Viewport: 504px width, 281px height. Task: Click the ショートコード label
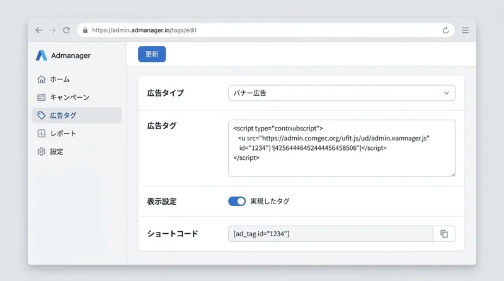click(x=173, y=234)
